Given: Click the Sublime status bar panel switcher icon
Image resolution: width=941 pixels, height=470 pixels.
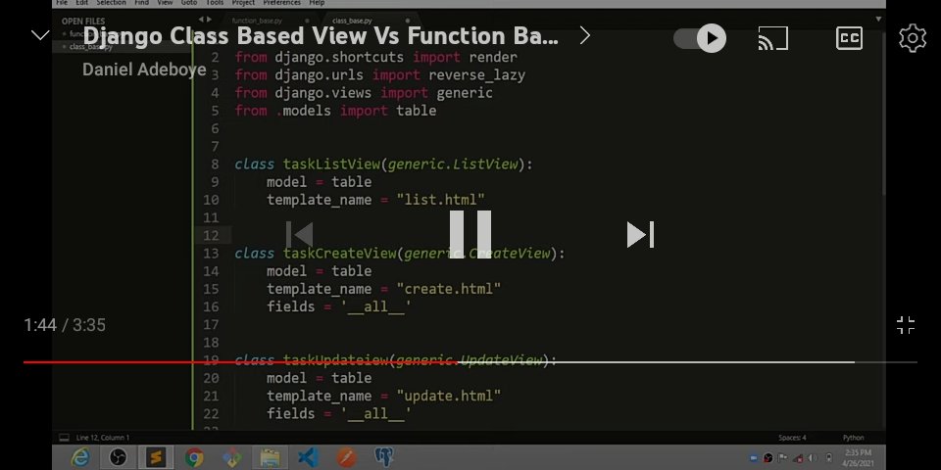Looking at the screenshot, I should click(65, 438).
